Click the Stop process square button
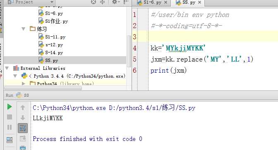The width and height of the screenshot is (278, 150). [x=10, y=117]
